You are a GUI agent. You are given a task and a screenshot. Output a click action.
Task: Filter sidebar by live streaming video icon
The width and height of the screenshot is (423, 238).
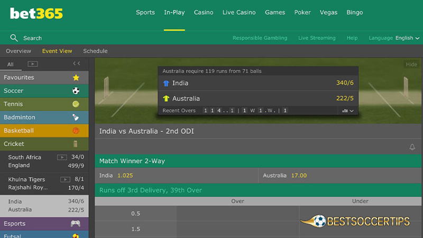(33, 64)
